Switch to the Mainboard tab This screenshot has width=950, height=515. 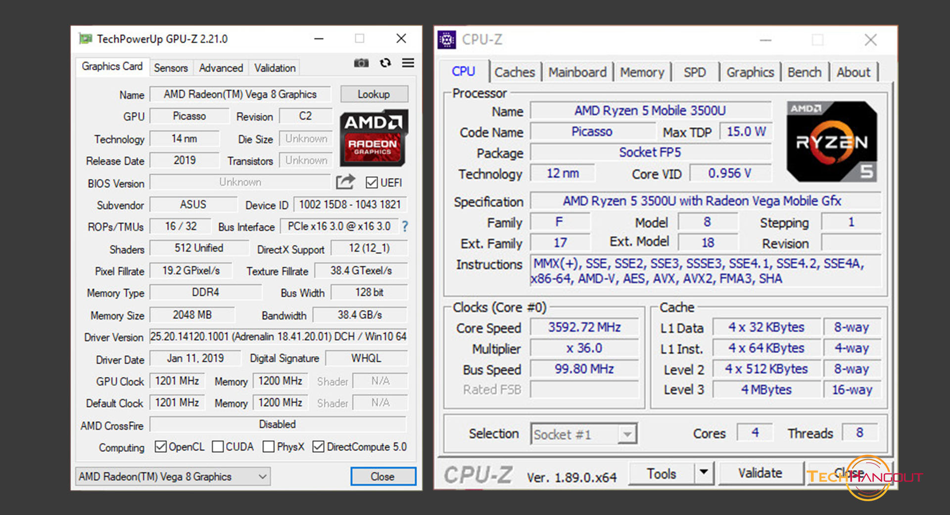pyautogui.click(x=577, y=72)
